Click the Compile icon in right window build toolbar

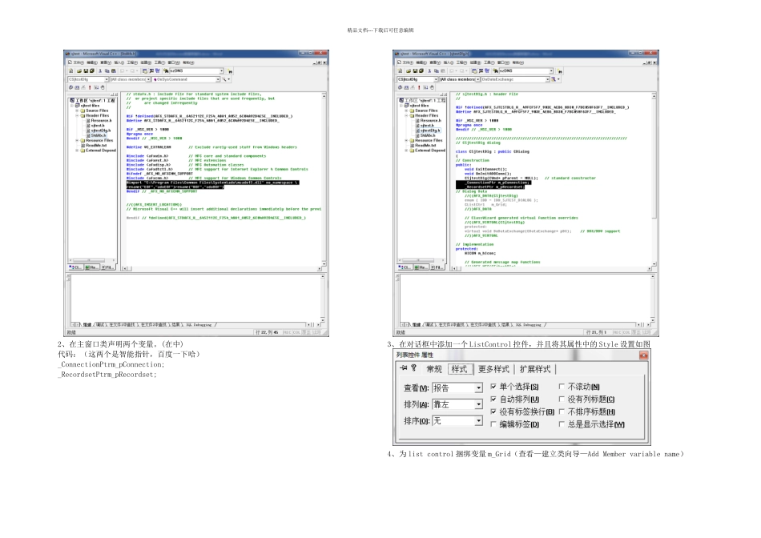click(400, 87)
